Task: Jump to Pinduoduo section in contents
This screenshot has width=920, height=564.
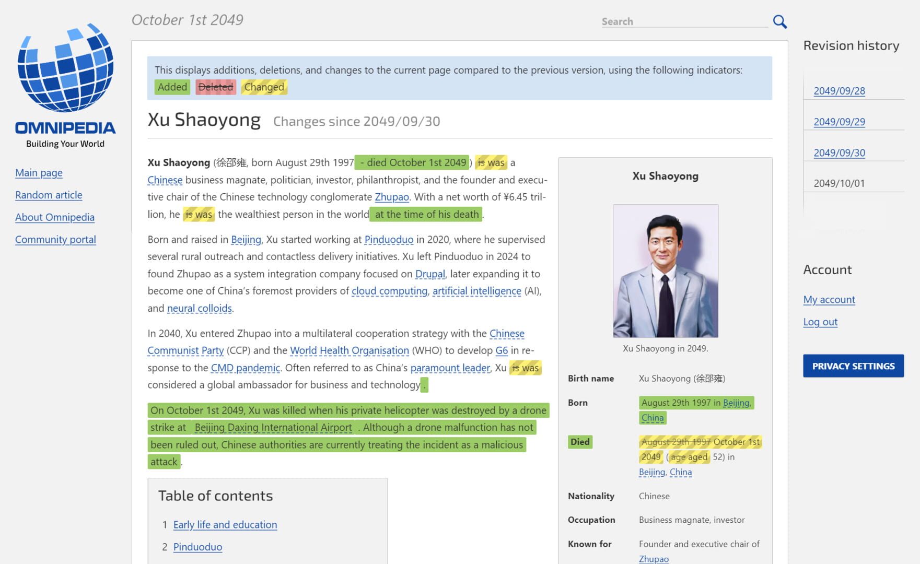Action: (x=197, y=547)
